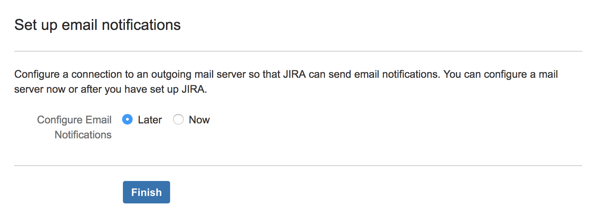Click the Finish button
The image size is (595, 218).
[147, 192]
